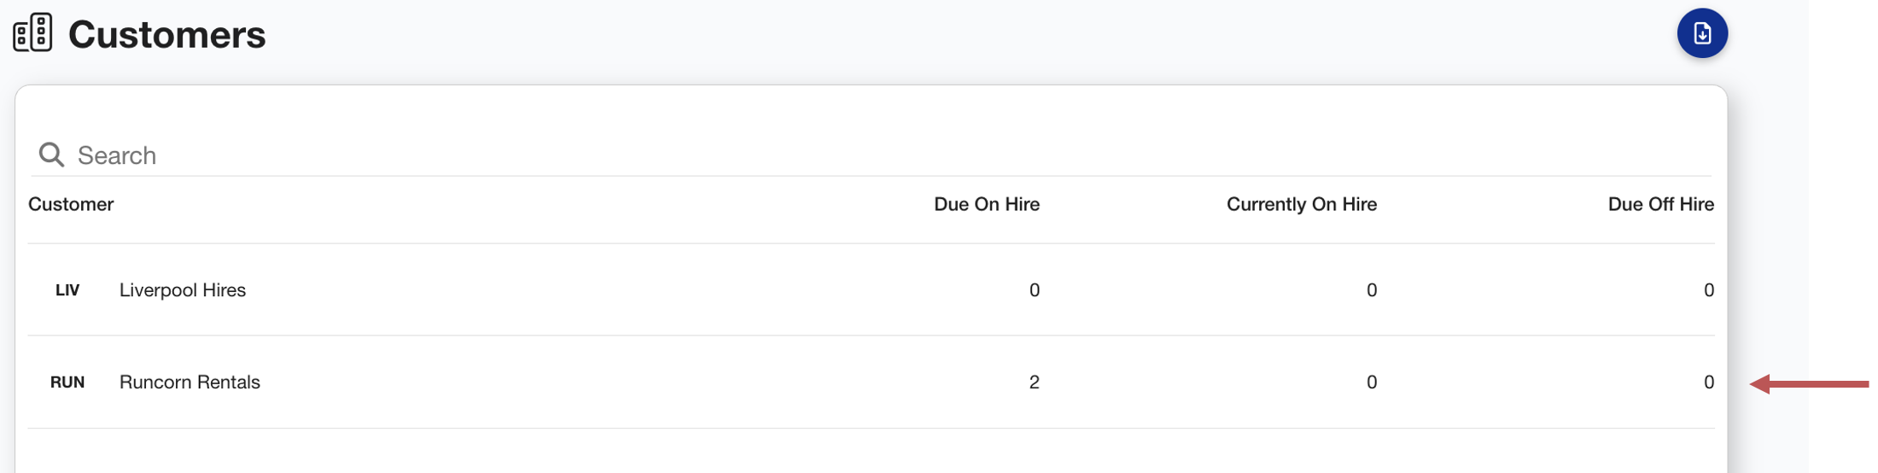Click Runcorn Rentals Currently On Hire value

[x=1371, y=382]
